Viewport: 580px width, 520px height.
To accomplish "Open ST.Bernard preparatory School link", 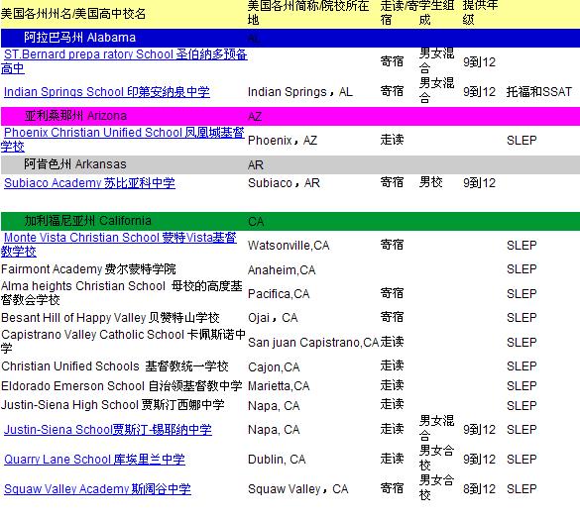I will pos(124,61).
